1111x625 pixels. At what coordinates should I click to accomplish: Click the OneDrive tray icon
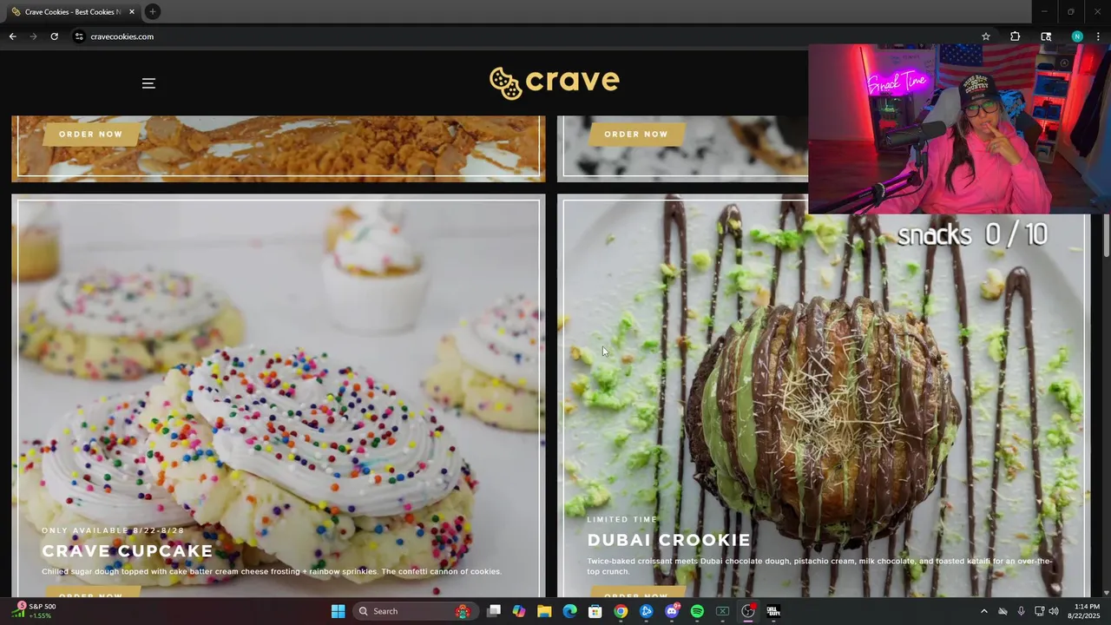tap(1003, 611)
